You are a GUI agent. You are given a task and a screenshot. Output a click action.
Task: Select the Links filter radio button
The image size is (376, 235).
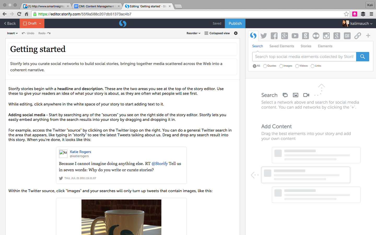click(x=313, y=66)
